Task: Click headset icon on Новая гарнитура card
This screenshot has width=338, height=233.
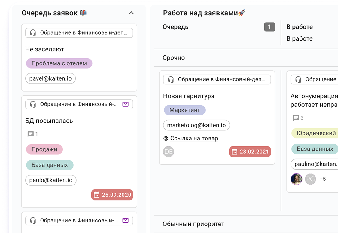Action: (x=171, y=80)
